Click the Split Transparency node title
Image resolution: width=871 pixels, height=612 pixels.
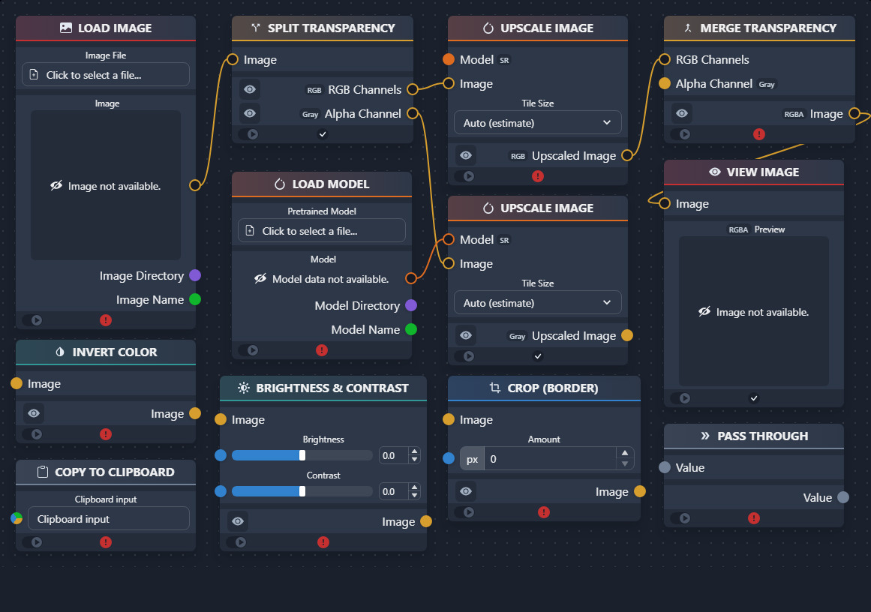pyautogui.click(x=331, y=28)
